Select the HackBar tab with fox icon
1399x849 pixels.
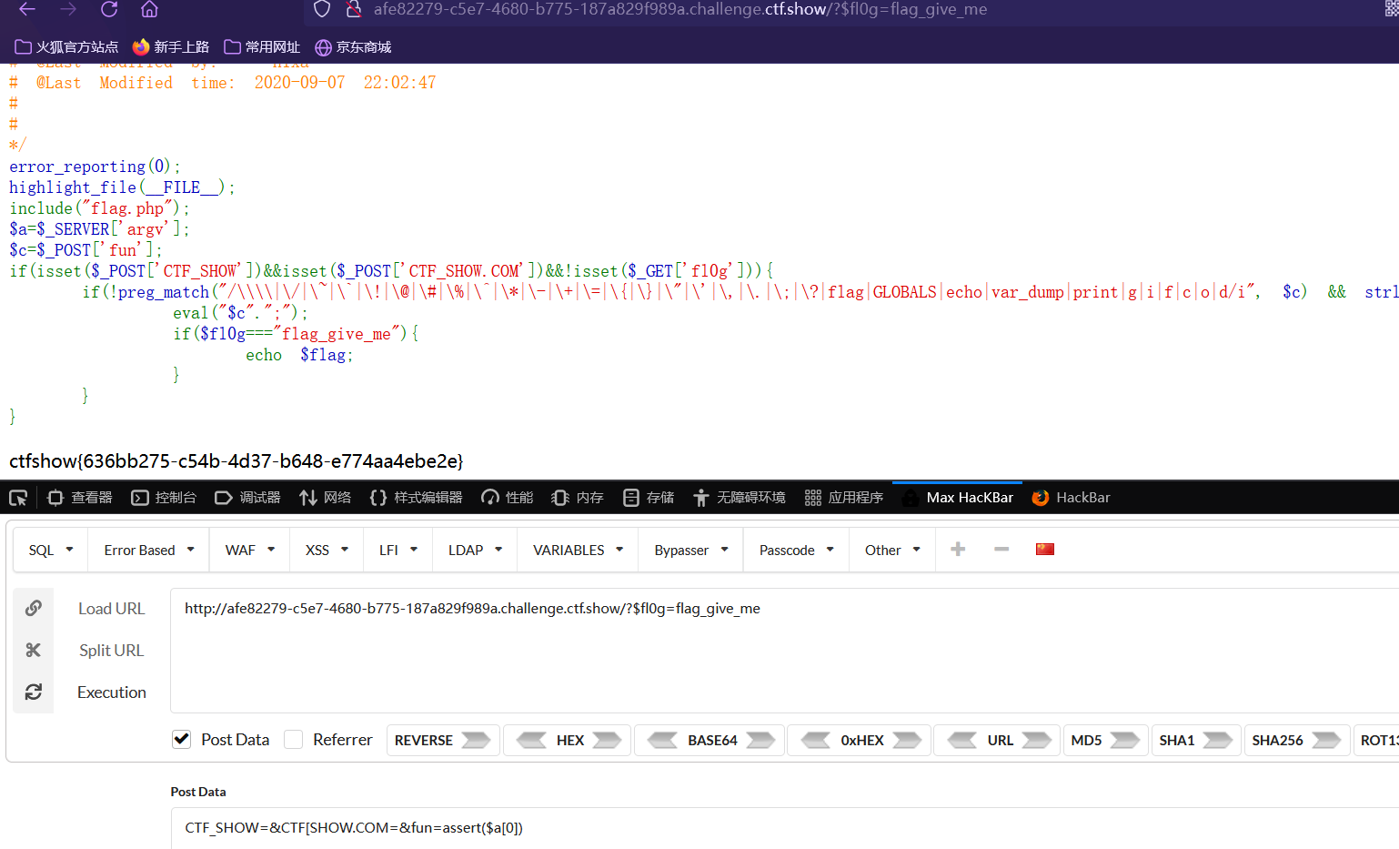pyautogui.click(x=1071, y=498)
